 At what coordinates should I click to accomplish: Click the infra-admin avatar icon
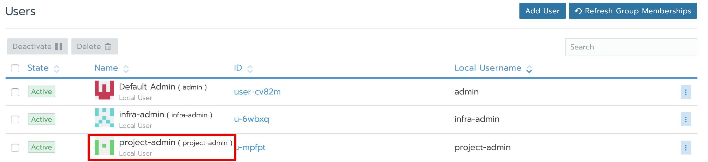click(x=104, y=118)
